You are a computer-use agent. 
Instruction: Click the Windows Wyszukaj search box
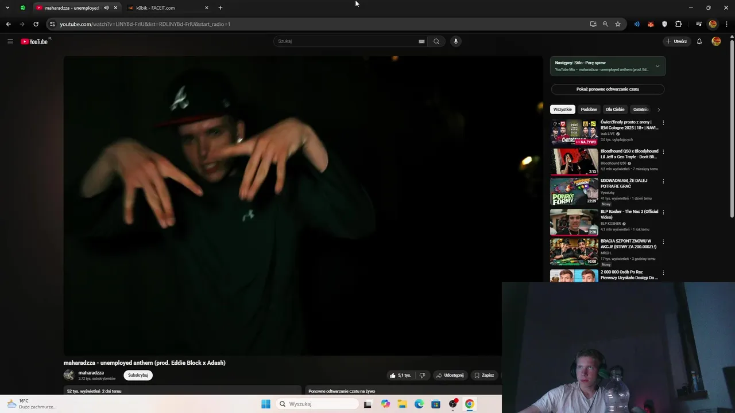(317, 404)
